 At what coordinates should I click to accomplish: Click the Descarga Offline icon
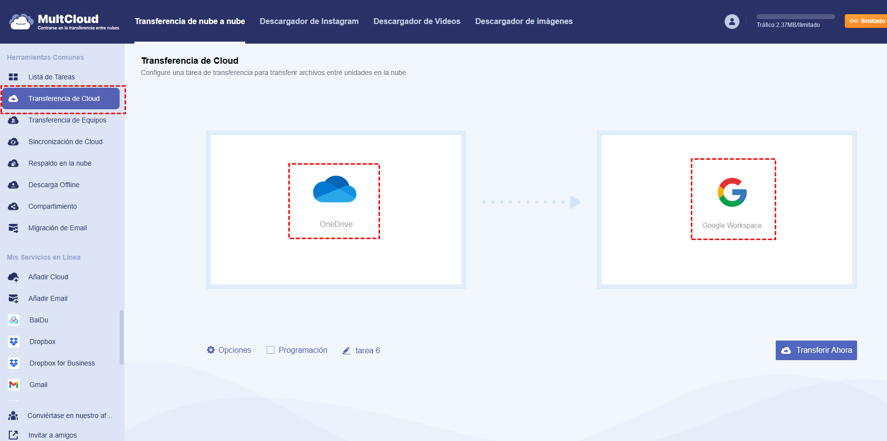13,185
